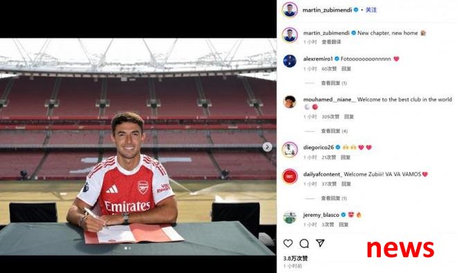Follow martin_zubimendi using the blue 关注 link
This screenshot has height=273, width=457.
tap(371, 10)
